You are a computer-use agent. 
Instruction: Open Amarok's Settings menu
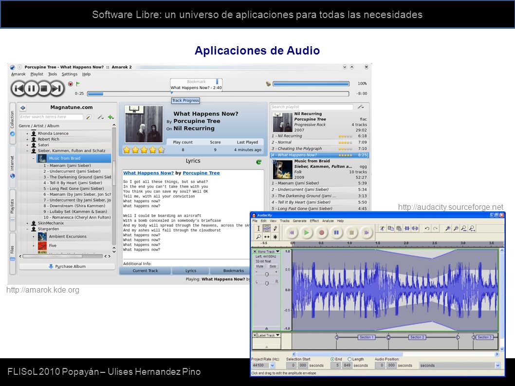pos(70,74)
